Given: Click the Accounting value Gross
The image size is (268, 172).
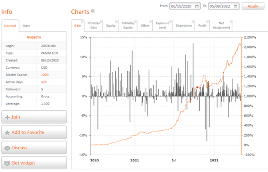Looking at the screenshot, I should [x=45, y=97].
